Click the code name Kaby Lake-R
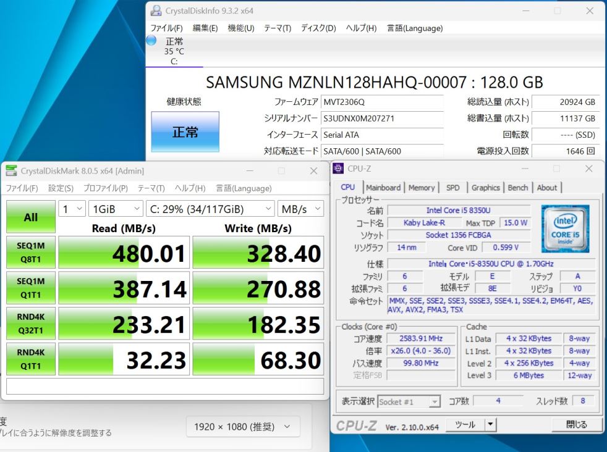607x452 pixels. point(424,223)
